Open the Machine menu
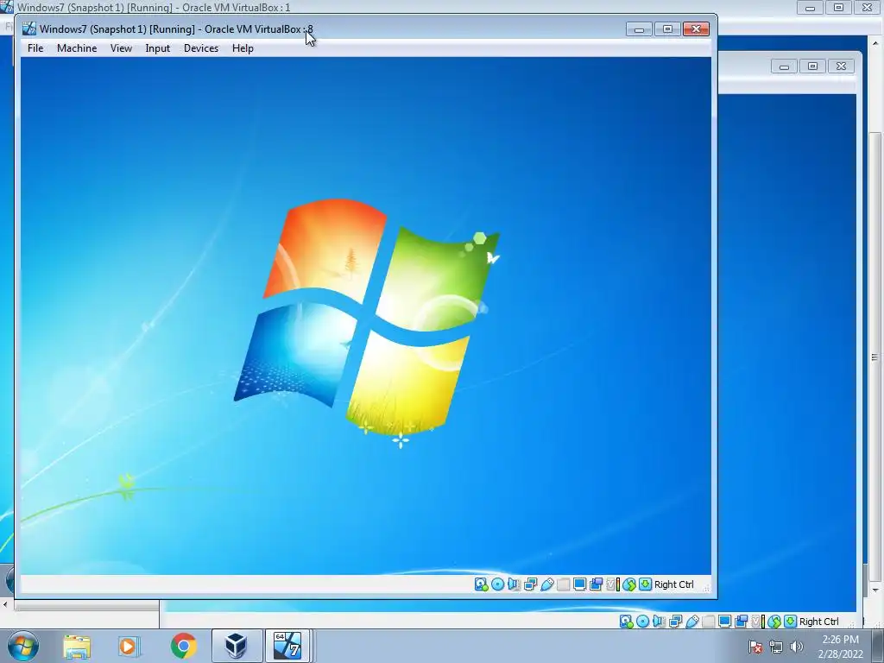The height and width of the screenshot is (663, 884). pos(77,48)
